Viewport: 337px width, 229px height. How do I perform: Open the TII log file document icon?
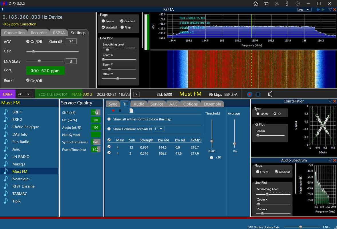[x=131, y=110]
